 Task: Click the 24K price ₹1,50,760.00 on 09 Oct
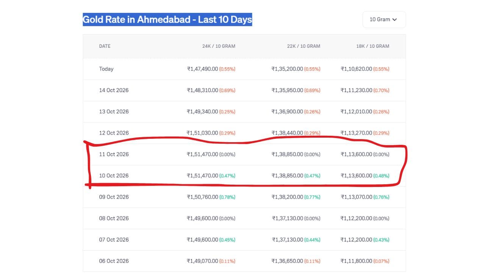(202, 197)
